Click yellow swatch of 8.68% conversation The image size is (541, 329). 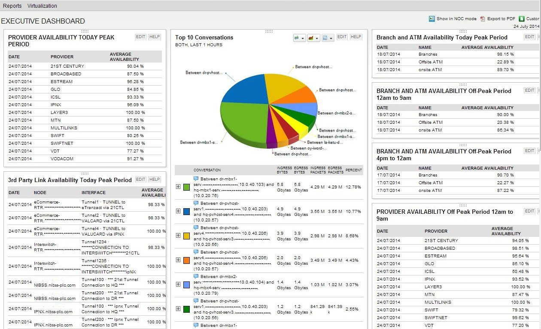[187, 236]
